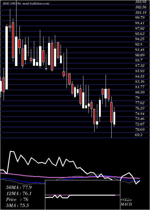Click the 77.62 price axis label
This screenshot has width=150, height=210.
pos(140,103)
